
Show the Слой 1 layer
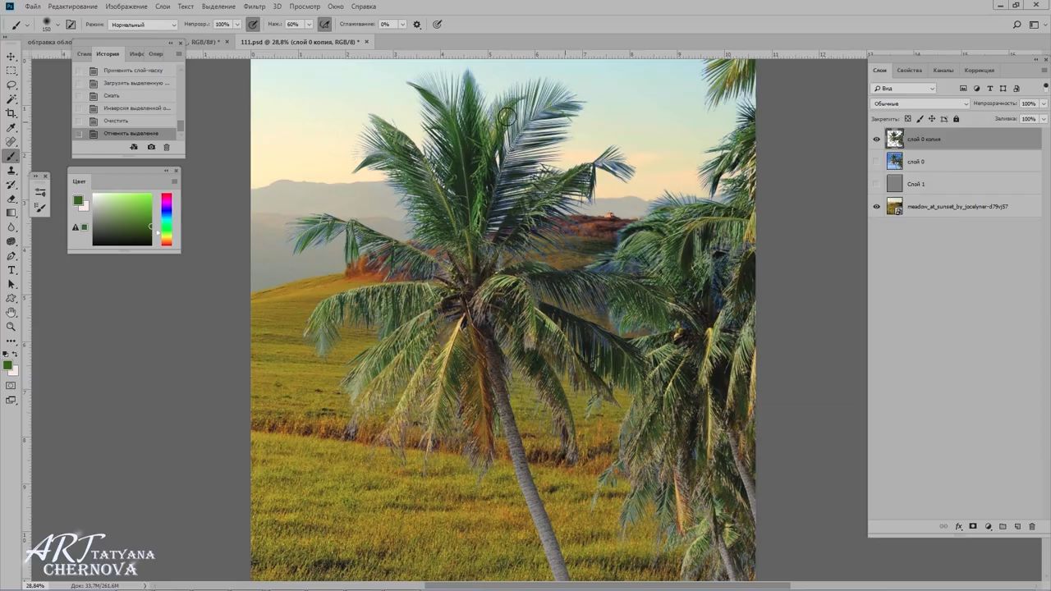[876, 184]
